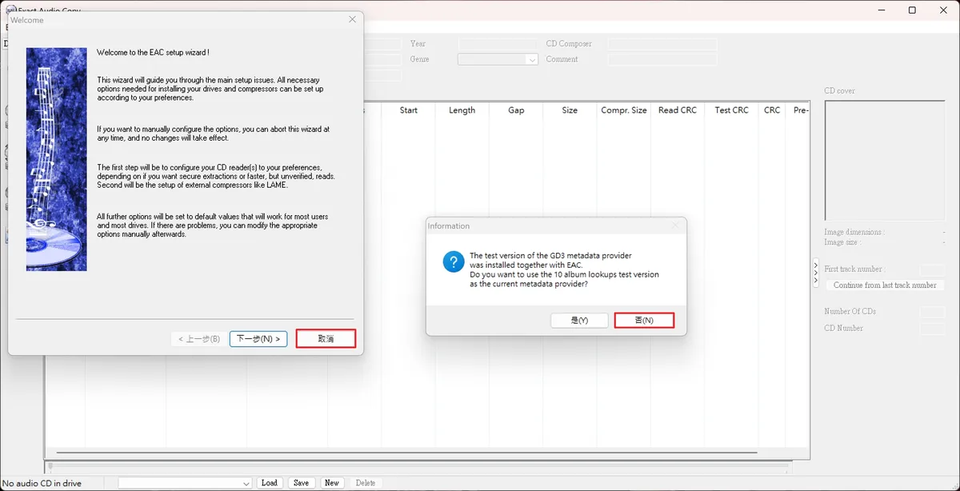This screenshot has height=491, width=960.
Task: Click the Save button at the bottom
Action: point(301,483)
